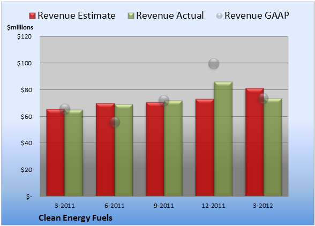Image resolution: width=315 pixels, height=226 pixels.
Task: Click the GAAP sphere marker near $100 for 12-2011
Action: coord(214,64)
